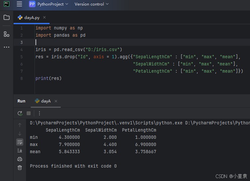Click the empty line 3 with caret
250x181 pixels.
coord(132,42)
